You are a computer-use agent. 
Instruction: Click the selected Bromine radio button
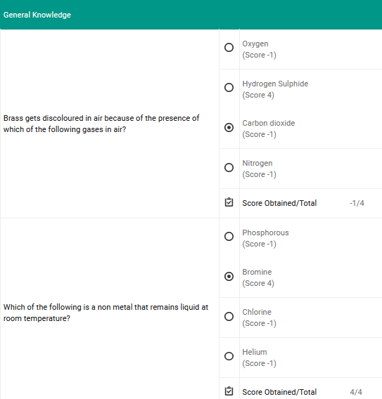point(229,276)
